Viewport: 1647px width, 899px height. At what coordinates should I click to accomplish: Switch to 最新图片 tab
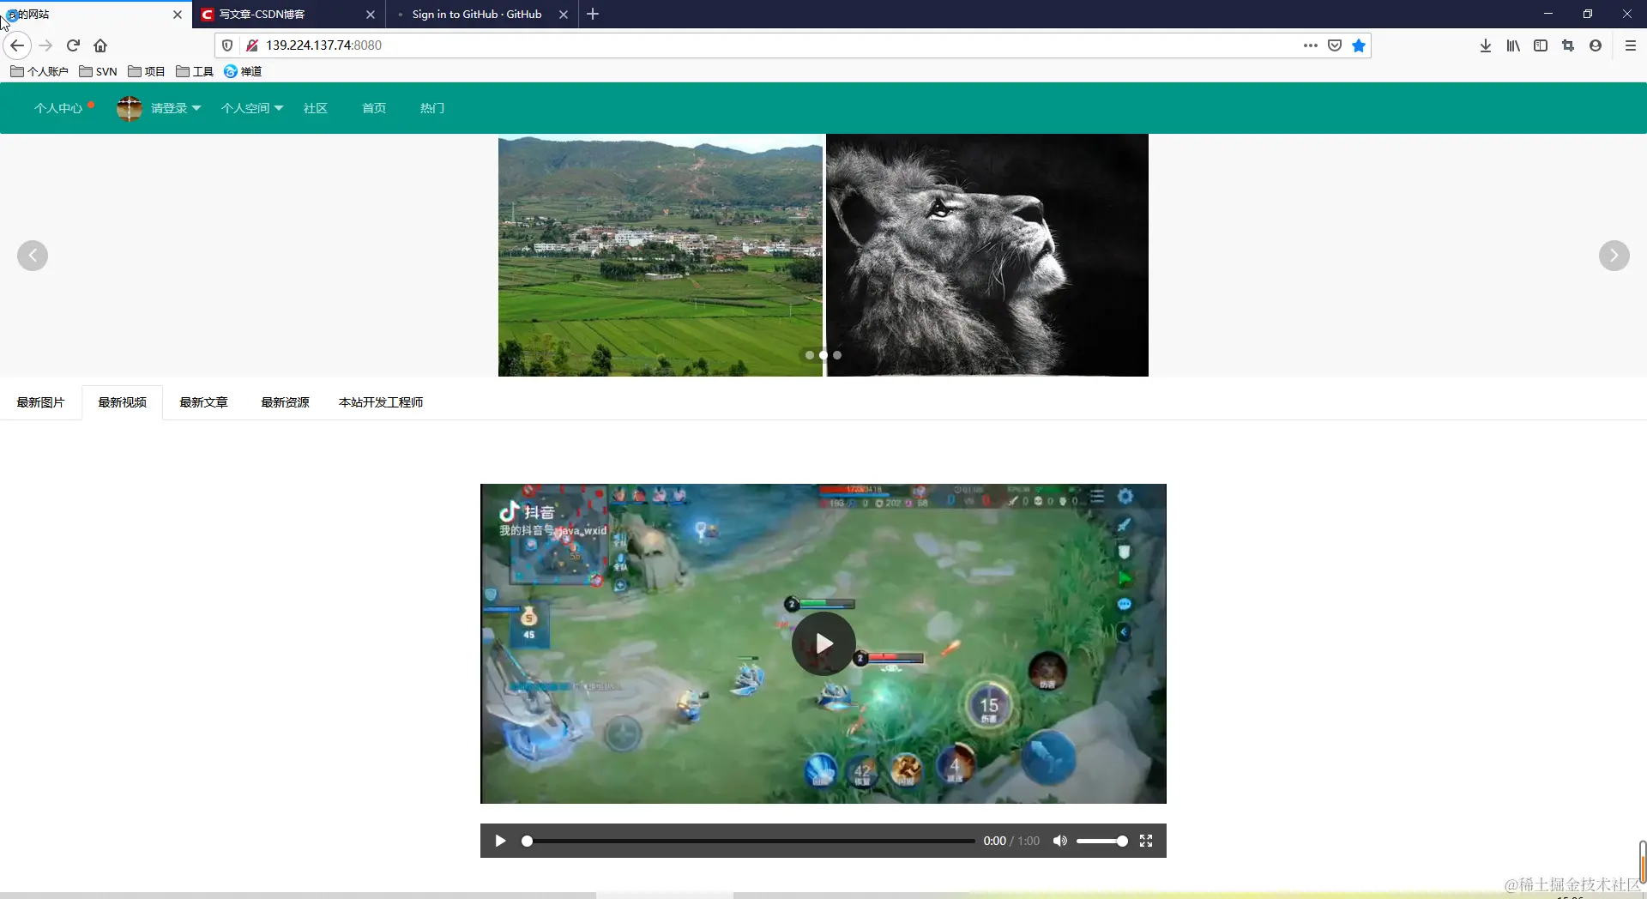(x=40, y=402)
